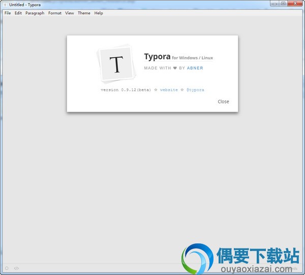
Task: Open the File menu
Action: coord(8,13)
